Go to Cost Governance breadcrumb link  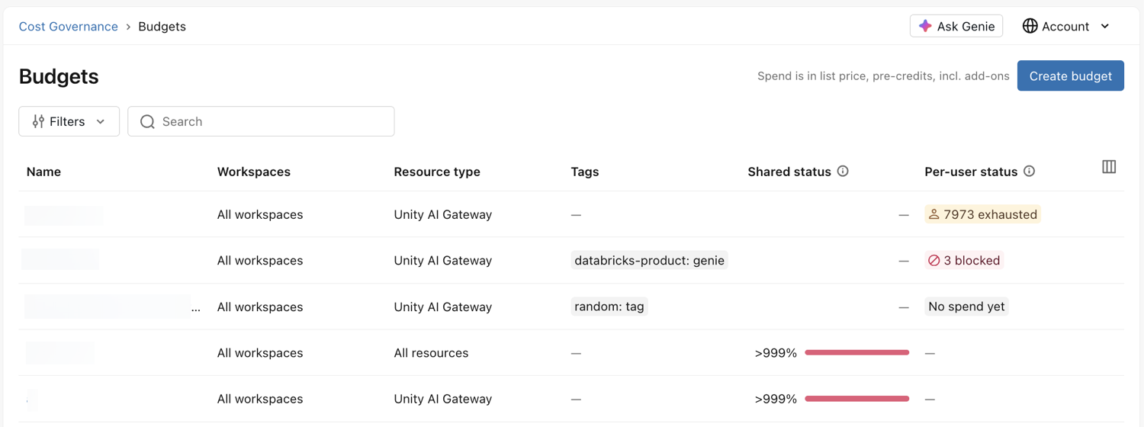[69, 27]
